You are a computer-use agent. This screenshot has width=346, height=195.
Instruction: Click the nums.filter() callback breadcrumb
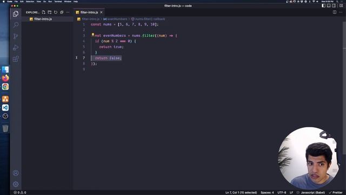click(148, 19)
